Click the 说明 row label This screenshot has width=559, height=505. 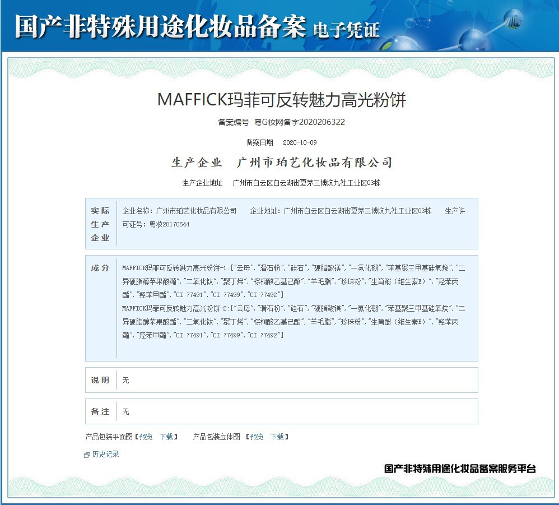[x=100, y=380]
